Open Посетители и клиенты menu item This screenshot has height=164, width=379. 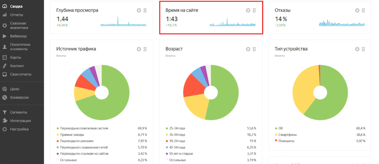click(x=19, y=47)
